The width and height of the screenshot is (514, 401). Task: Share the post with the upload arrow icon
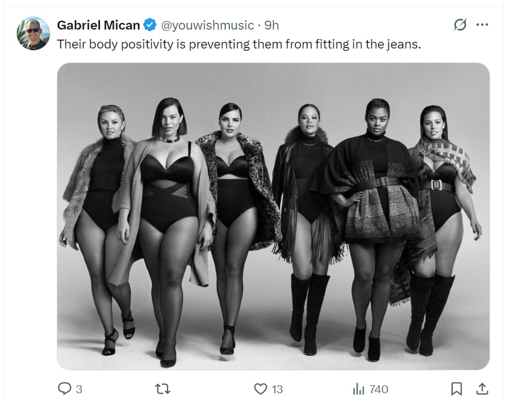pyautogui.click(x=483, y=389)
